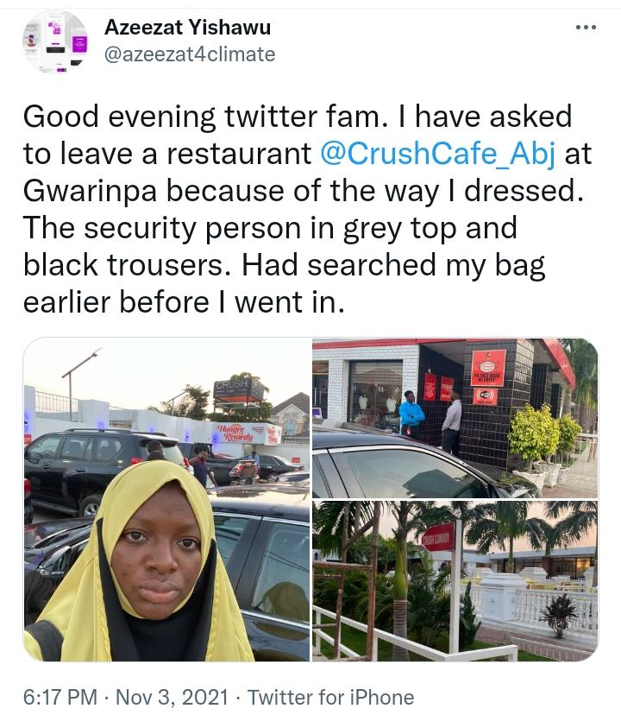Open the restaurant entrance photo
The height and width of the screenshot is (715, 621).
point(455,418)
